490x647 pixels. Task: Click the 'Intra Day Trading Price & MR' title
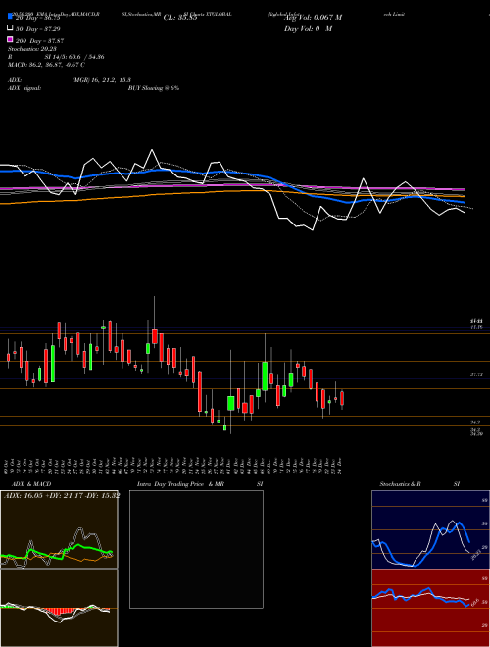click(180, 484)
